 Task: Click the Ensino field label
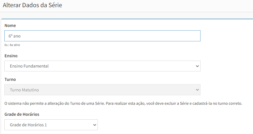pos(11,56)
